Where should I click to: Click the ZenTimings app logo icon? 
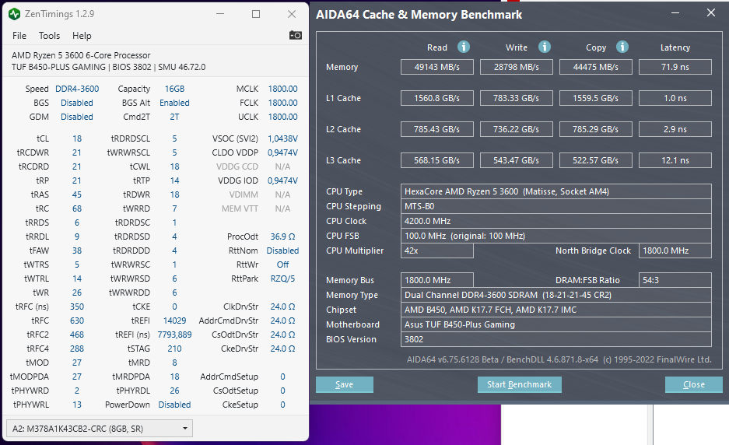tap(15, 14)
